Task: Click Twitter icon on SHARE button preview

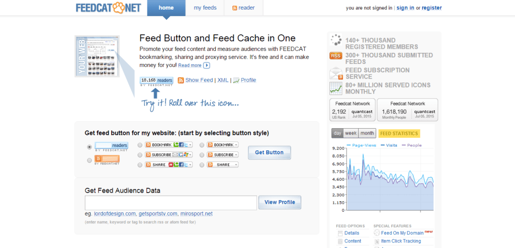Action: [x=186, y=165]
